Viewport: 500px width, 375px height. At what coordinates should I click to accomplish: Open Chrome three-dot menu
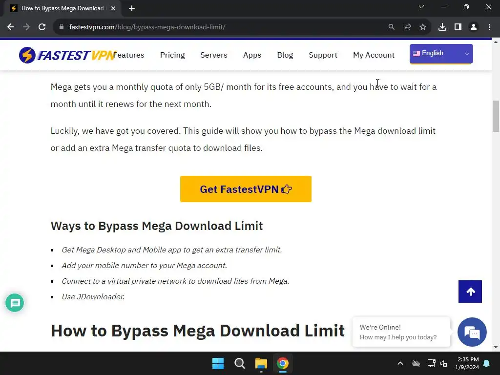pyautogui.click(x=489, y=27)
